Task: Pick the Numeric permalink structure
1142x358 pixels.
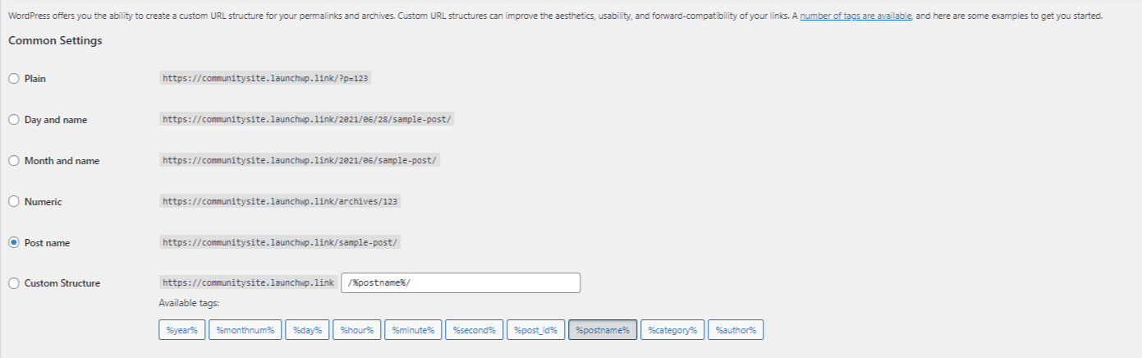Action: (13, 202)
